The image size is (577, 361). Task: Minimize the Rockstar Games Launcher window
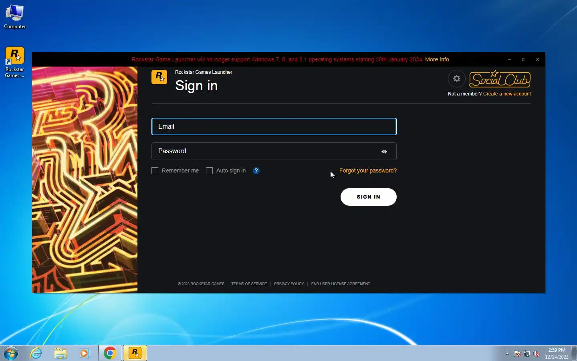(x=510, y=59)
